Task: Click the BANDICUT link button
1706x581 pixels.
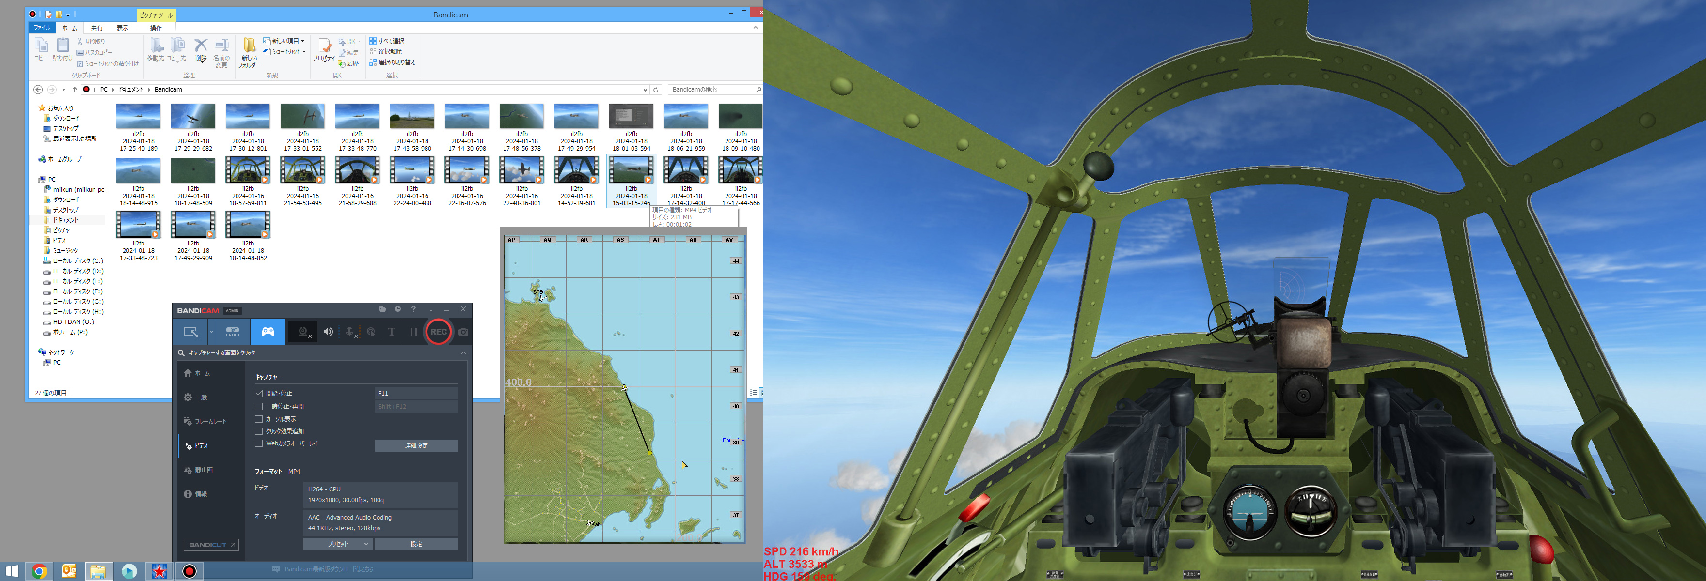Action: pyautogui.click(x=211, y=545)
